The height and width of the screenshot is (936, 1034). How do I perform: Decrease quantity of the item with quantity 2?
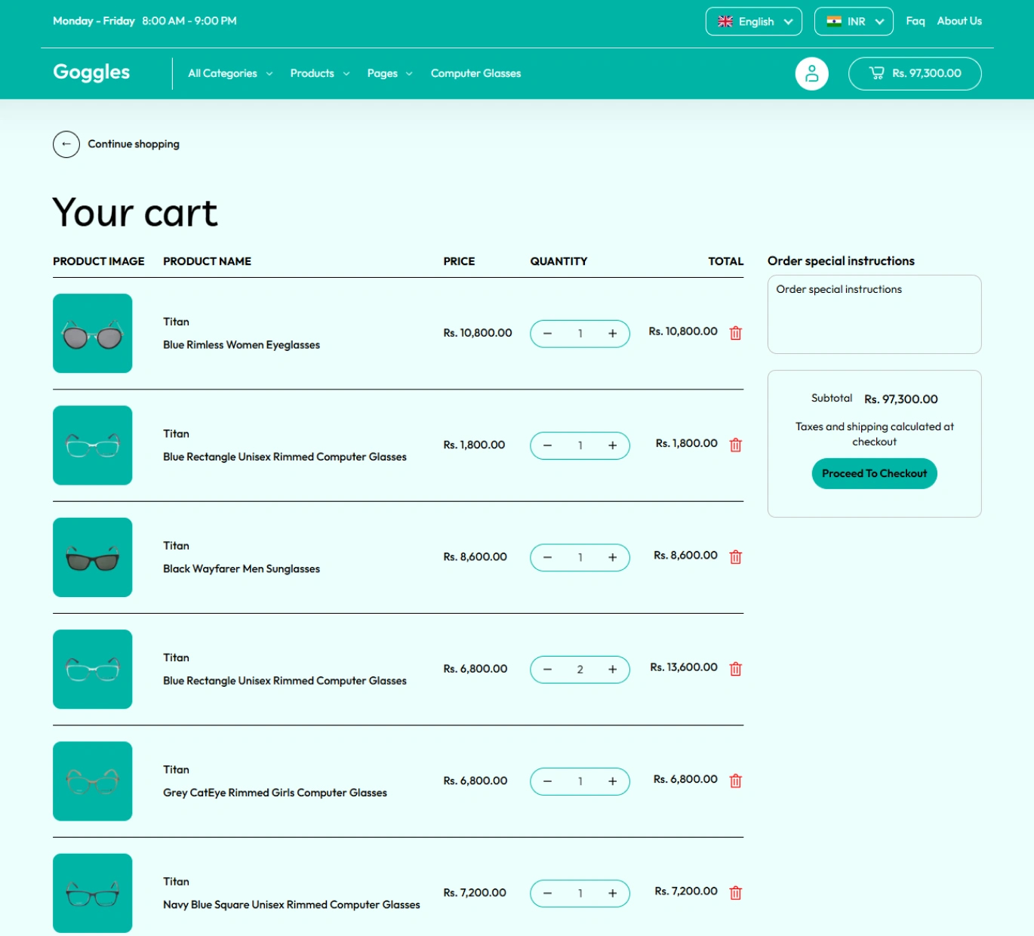tap(547, 670)
